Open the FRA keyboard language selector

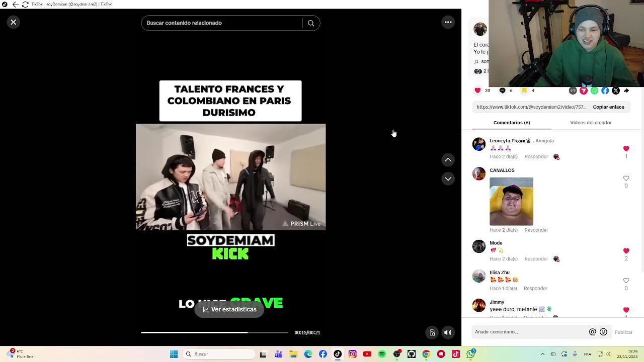587,354
